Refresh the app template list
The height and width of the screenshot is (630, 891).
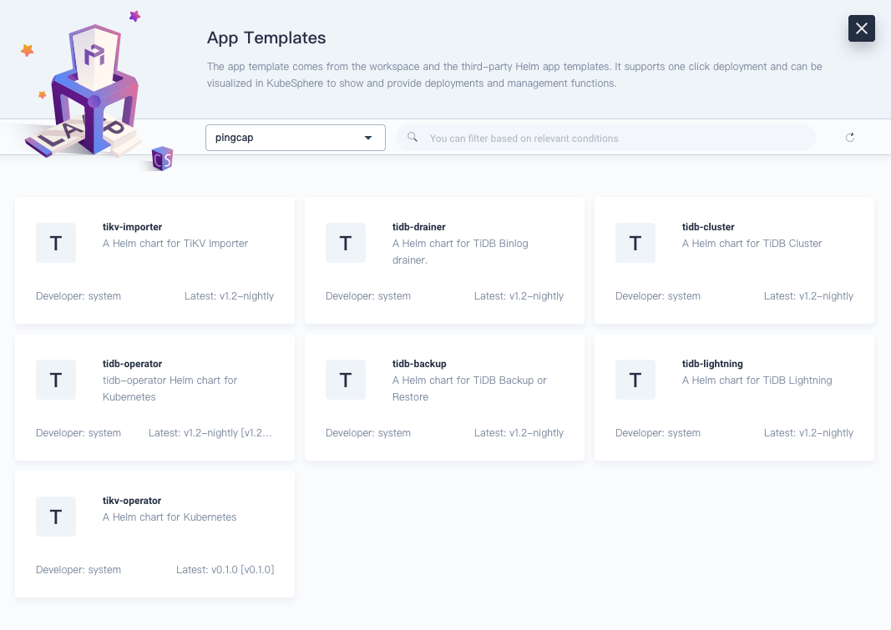850,137
